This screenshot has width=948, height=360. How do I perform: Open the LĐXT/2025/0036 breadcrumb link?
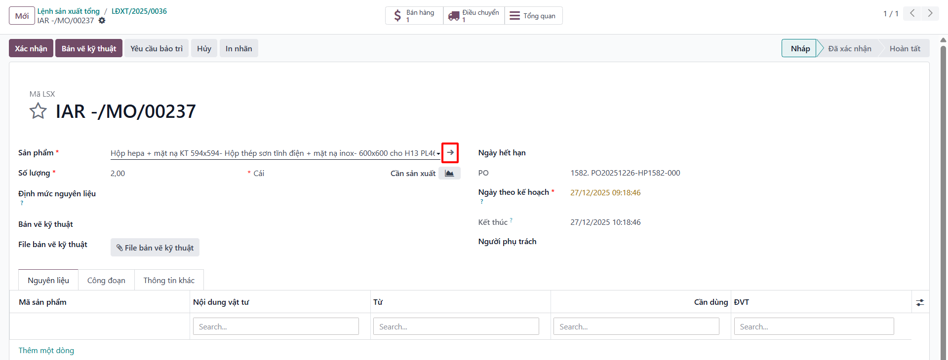coord(139,11)
